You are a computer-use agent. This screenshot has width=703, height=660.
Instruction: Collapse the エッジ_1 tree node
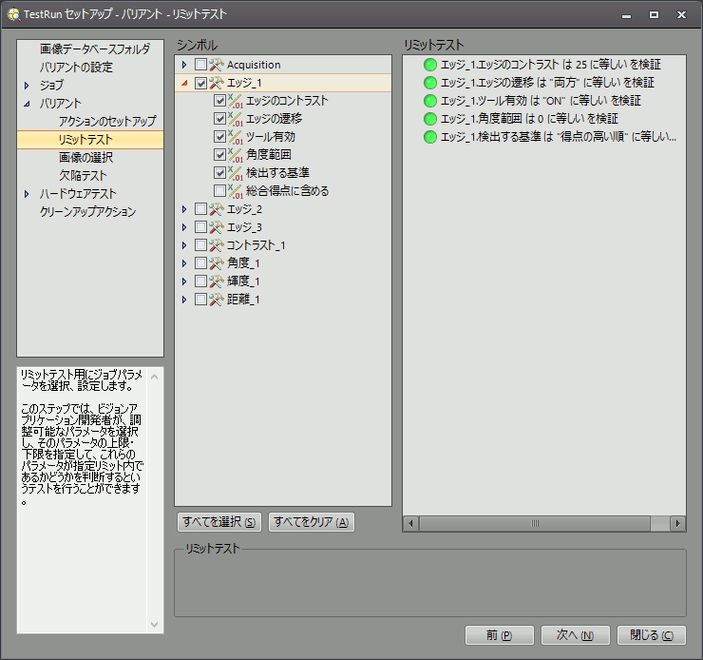point(185,84)
